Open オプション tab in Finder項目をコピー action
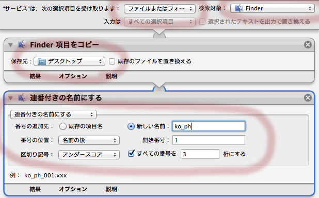 [x=73, y=76]
